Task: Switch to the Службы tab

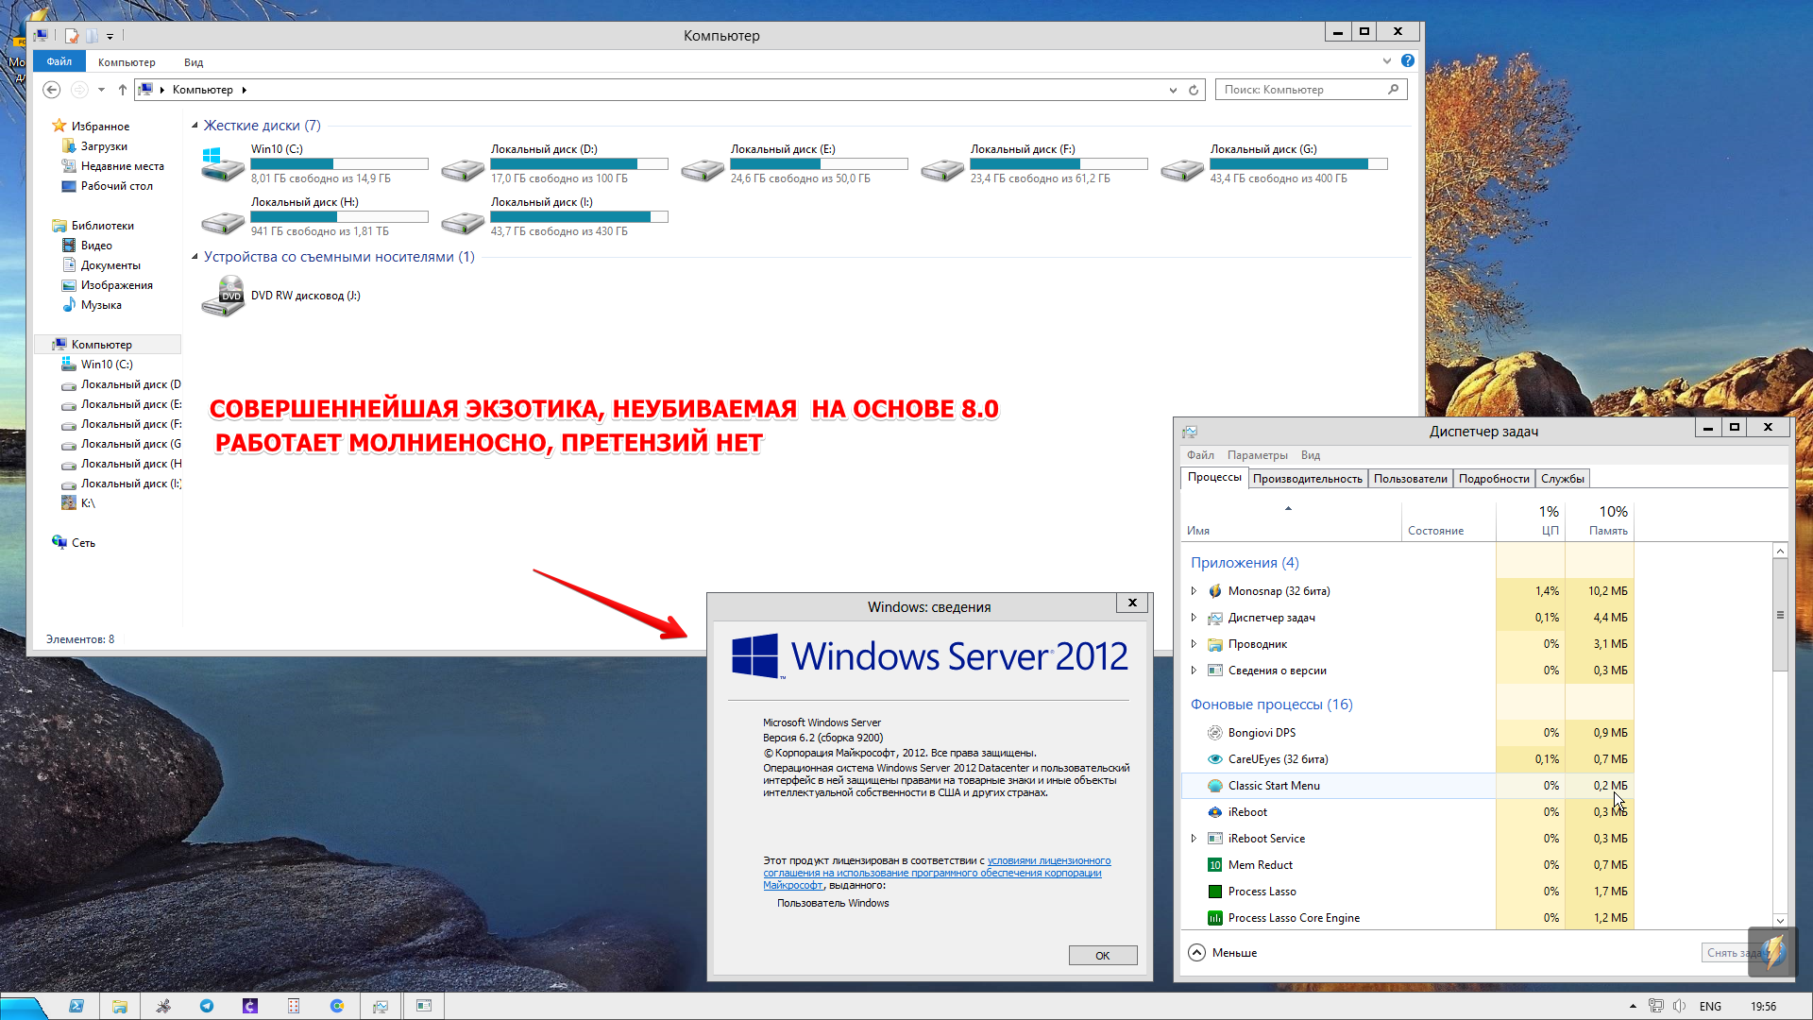Action: click(1562, 479)
